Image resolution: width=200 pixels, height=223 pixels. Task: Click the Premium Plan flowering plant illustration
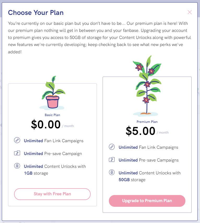coord(147,86)
